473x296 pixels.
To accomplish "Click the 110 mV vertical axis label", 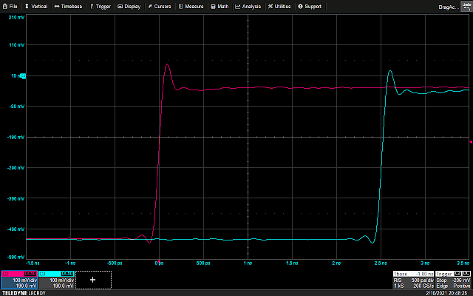I will [x=16, y=45].
